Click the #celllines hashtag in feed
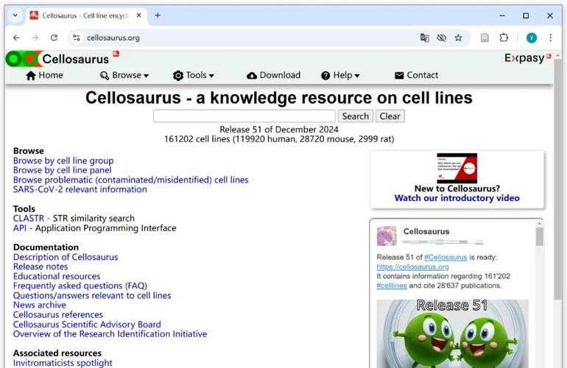 pos(392,286)
